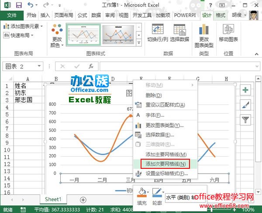
Task: Open the Chart Styles brush button
Action: pyautogui.click(x=245, y=105)
